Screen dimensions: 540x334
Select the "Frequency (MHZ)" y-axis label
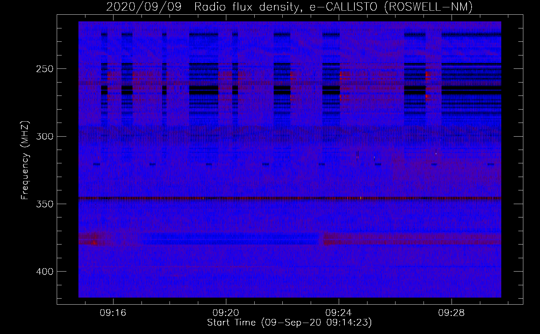click(x=25, y=160)
